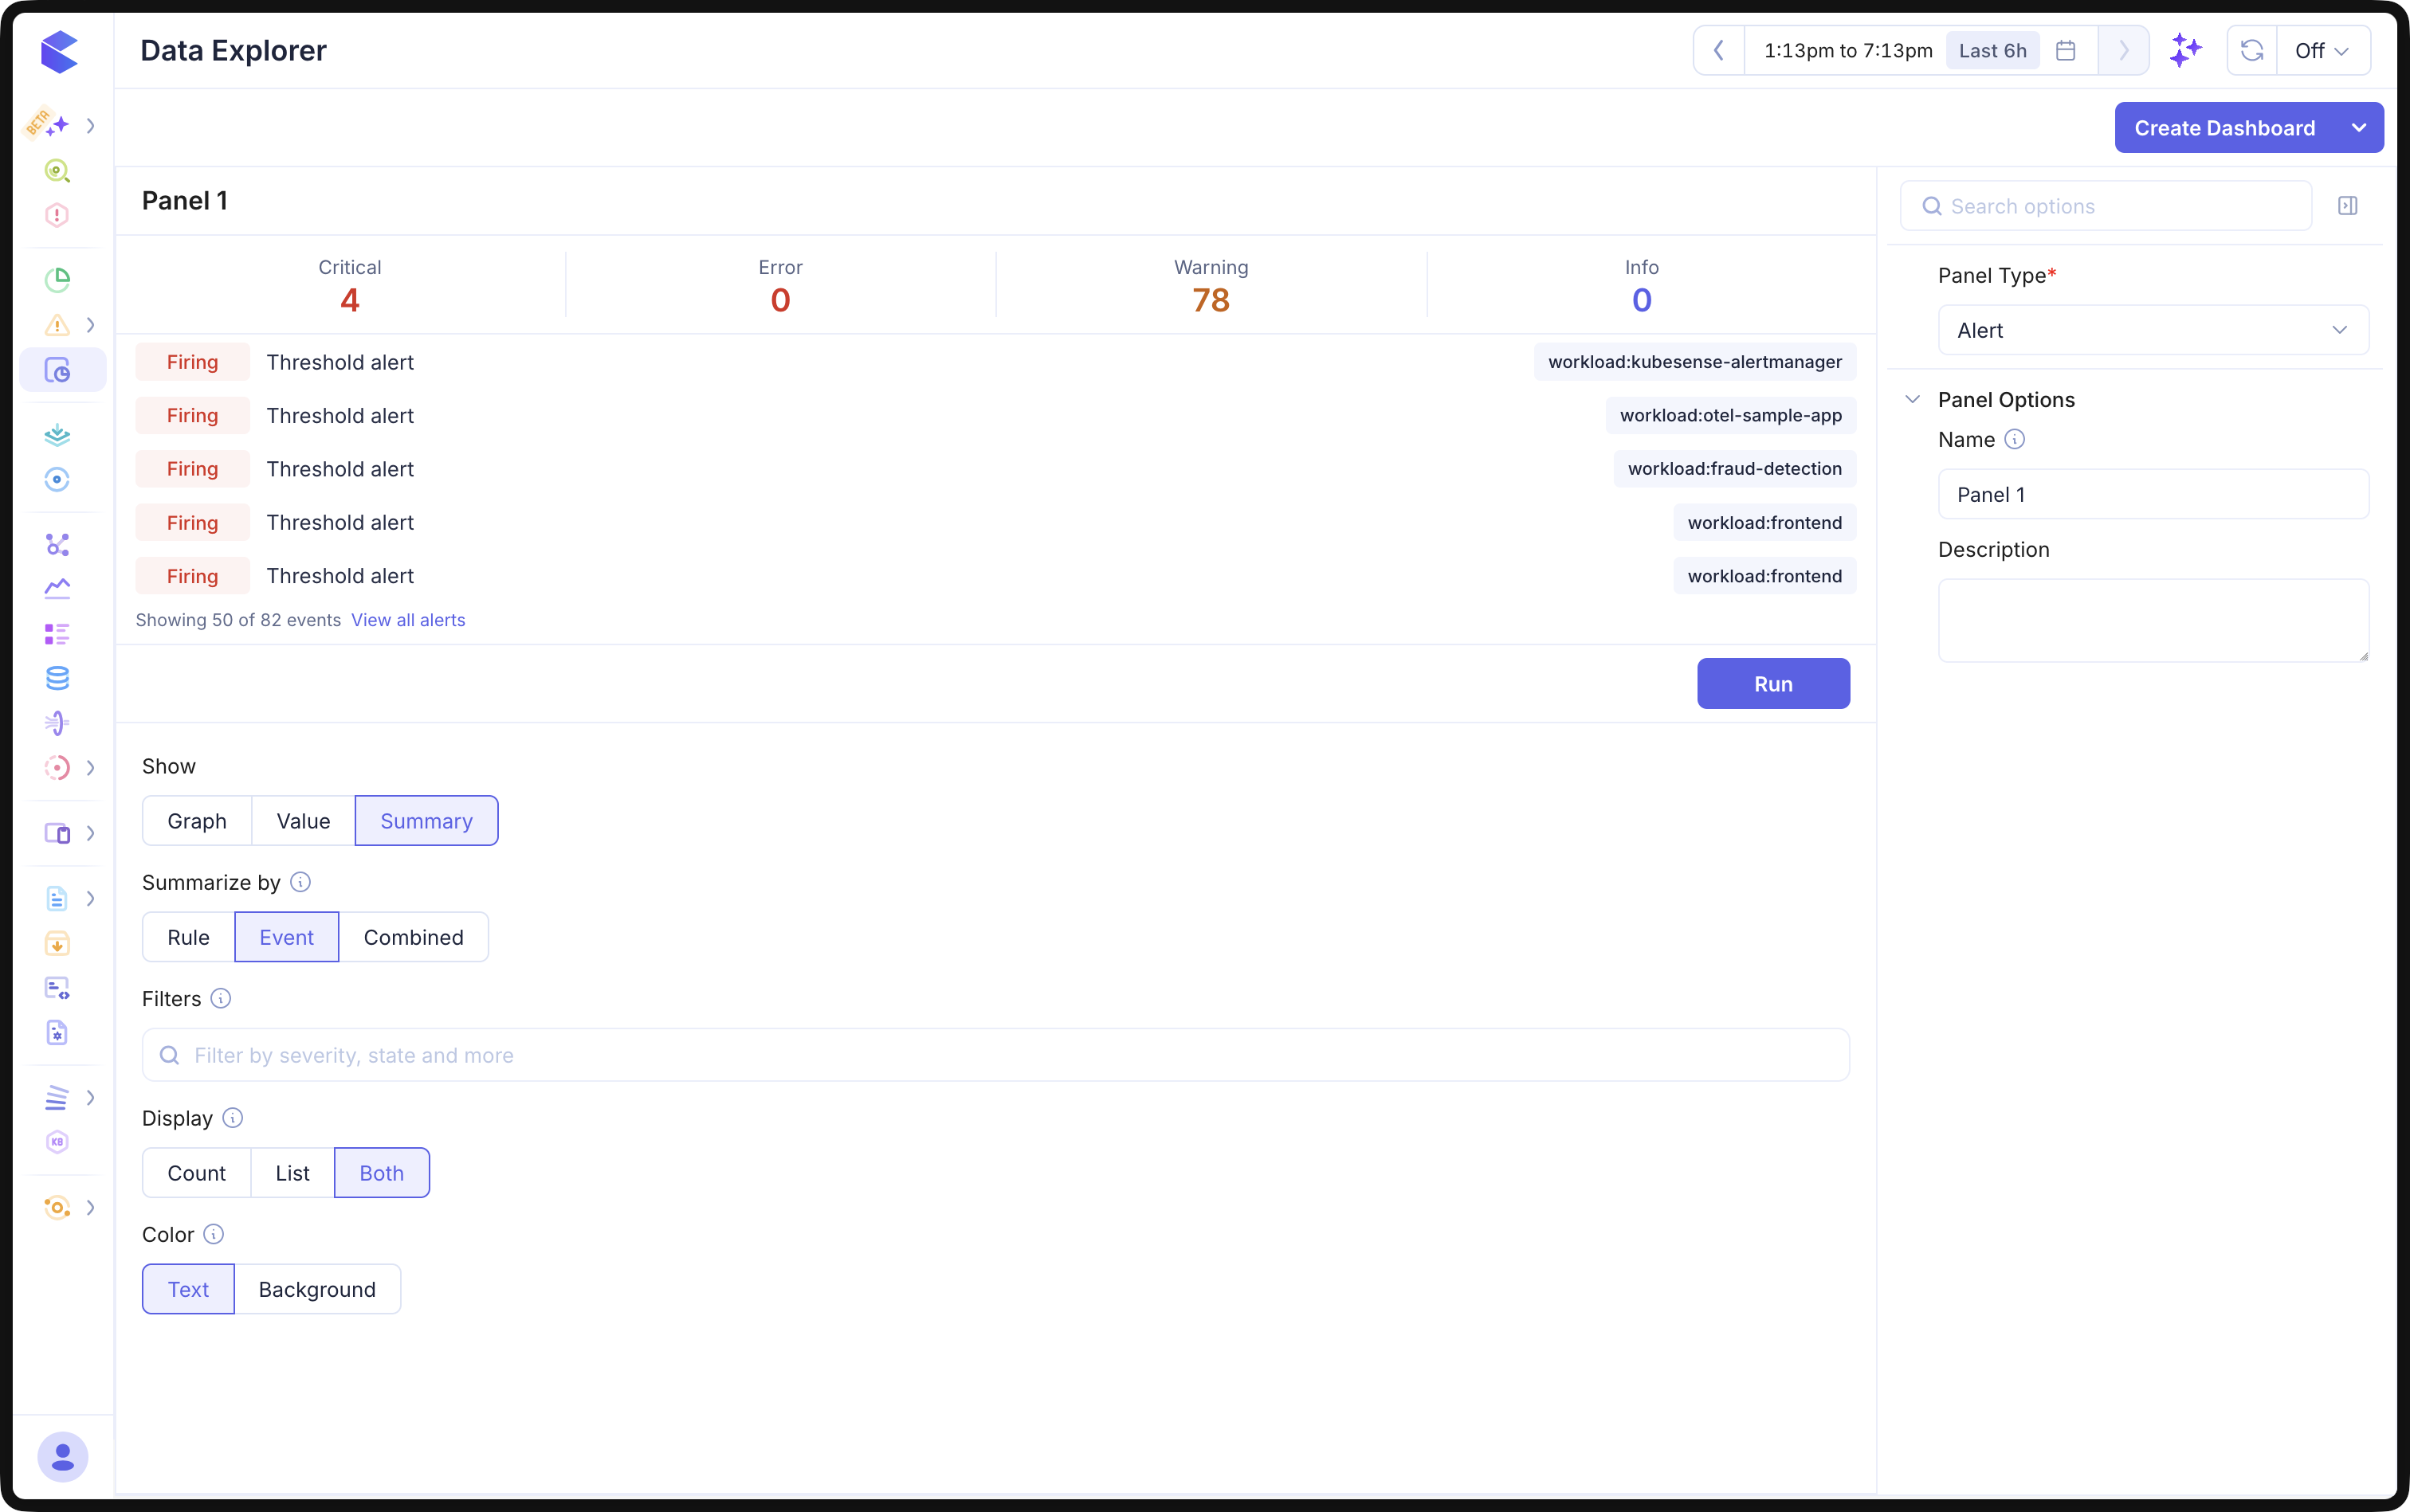Click the Description text area

2153,620
